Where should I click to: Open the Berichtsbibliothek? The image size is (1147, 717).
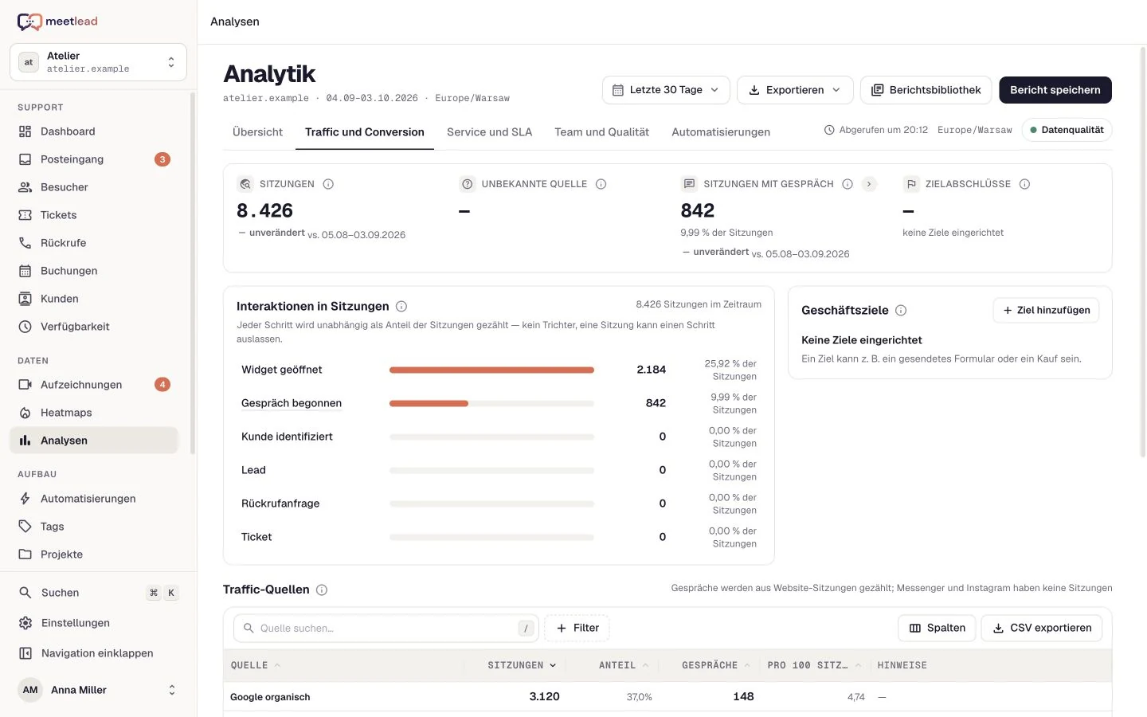(926, 90)
